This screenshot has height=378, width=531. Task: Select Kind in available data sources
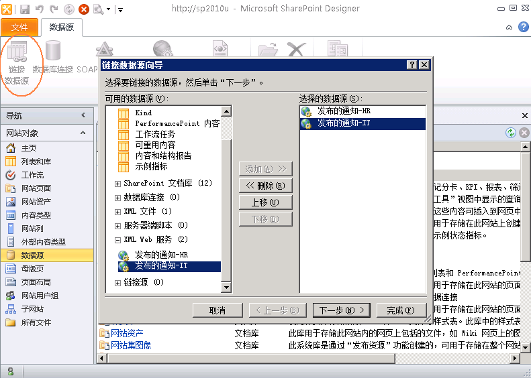tap(144, 113)
